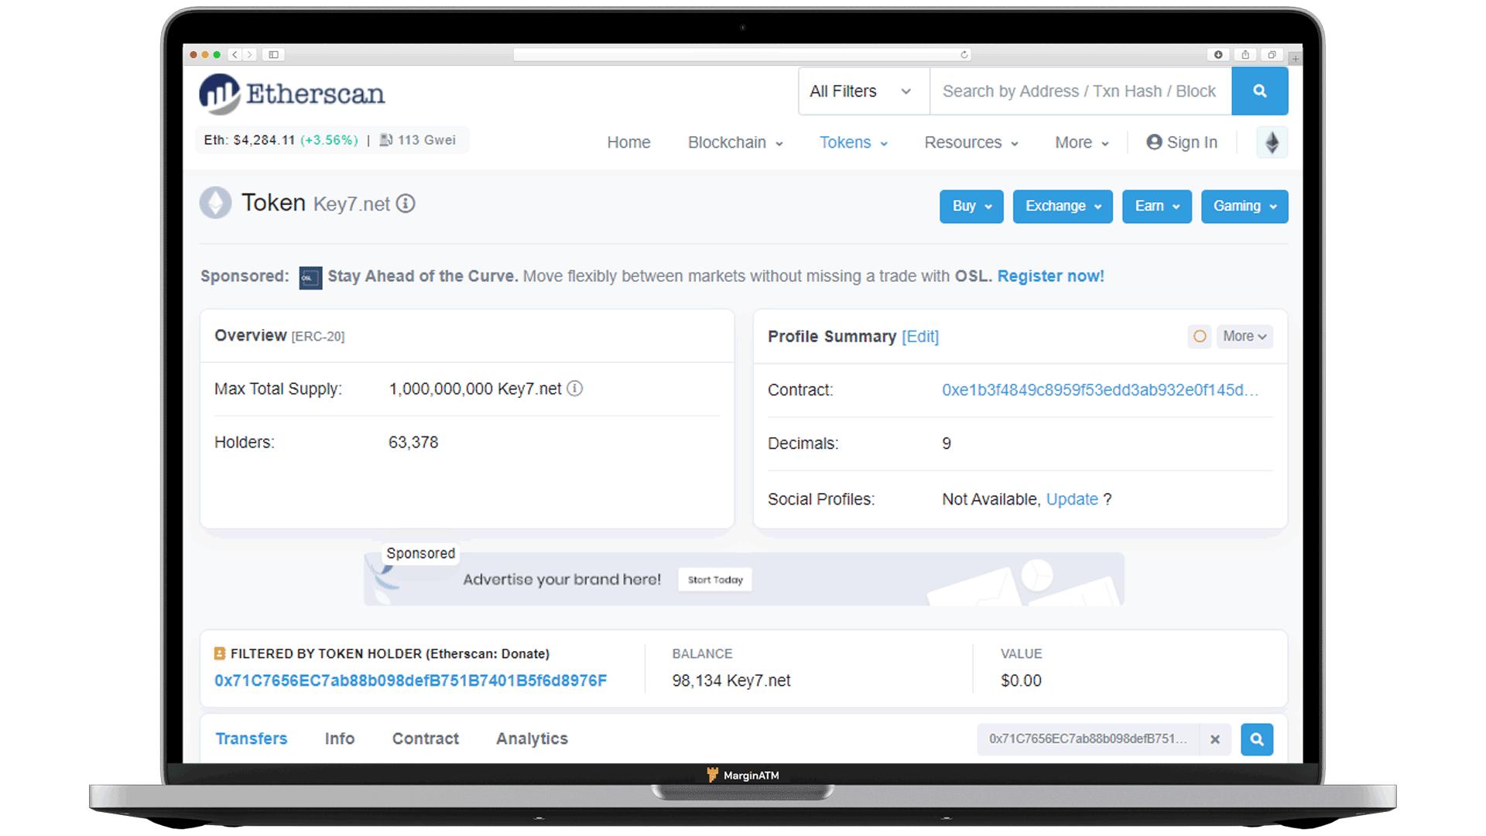Click the Eth price $4,284.11

[264, 140]
